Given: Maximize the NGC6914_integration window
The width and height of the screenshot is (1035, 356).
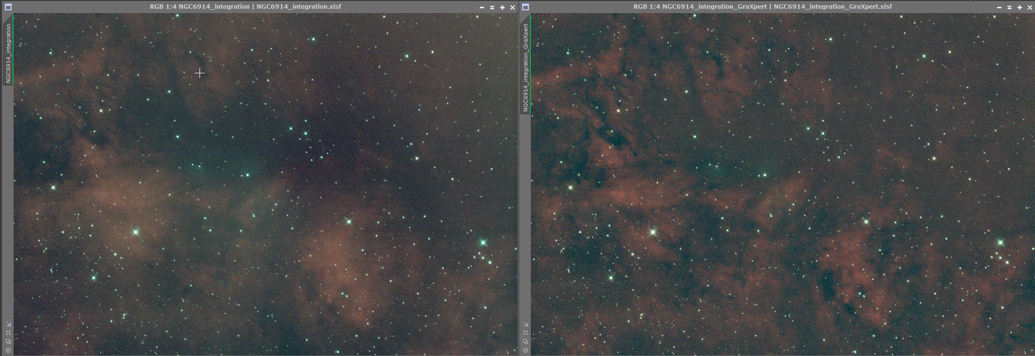Looking at the screenshot, I should tap(502, 7).
